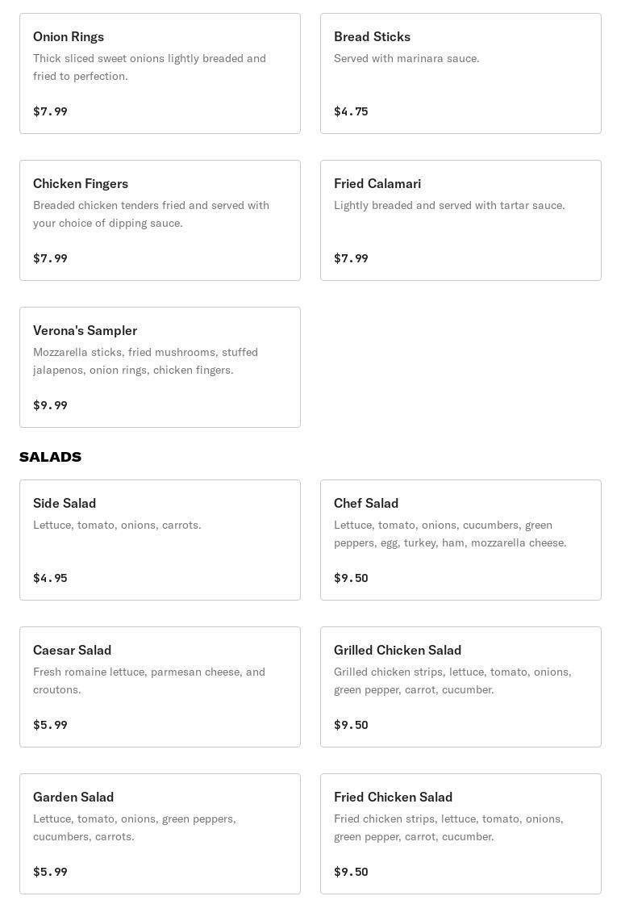The height and width of the screenshot is (917, 621).
Task: Add the Side Salad item
Action: click(160, 540)
